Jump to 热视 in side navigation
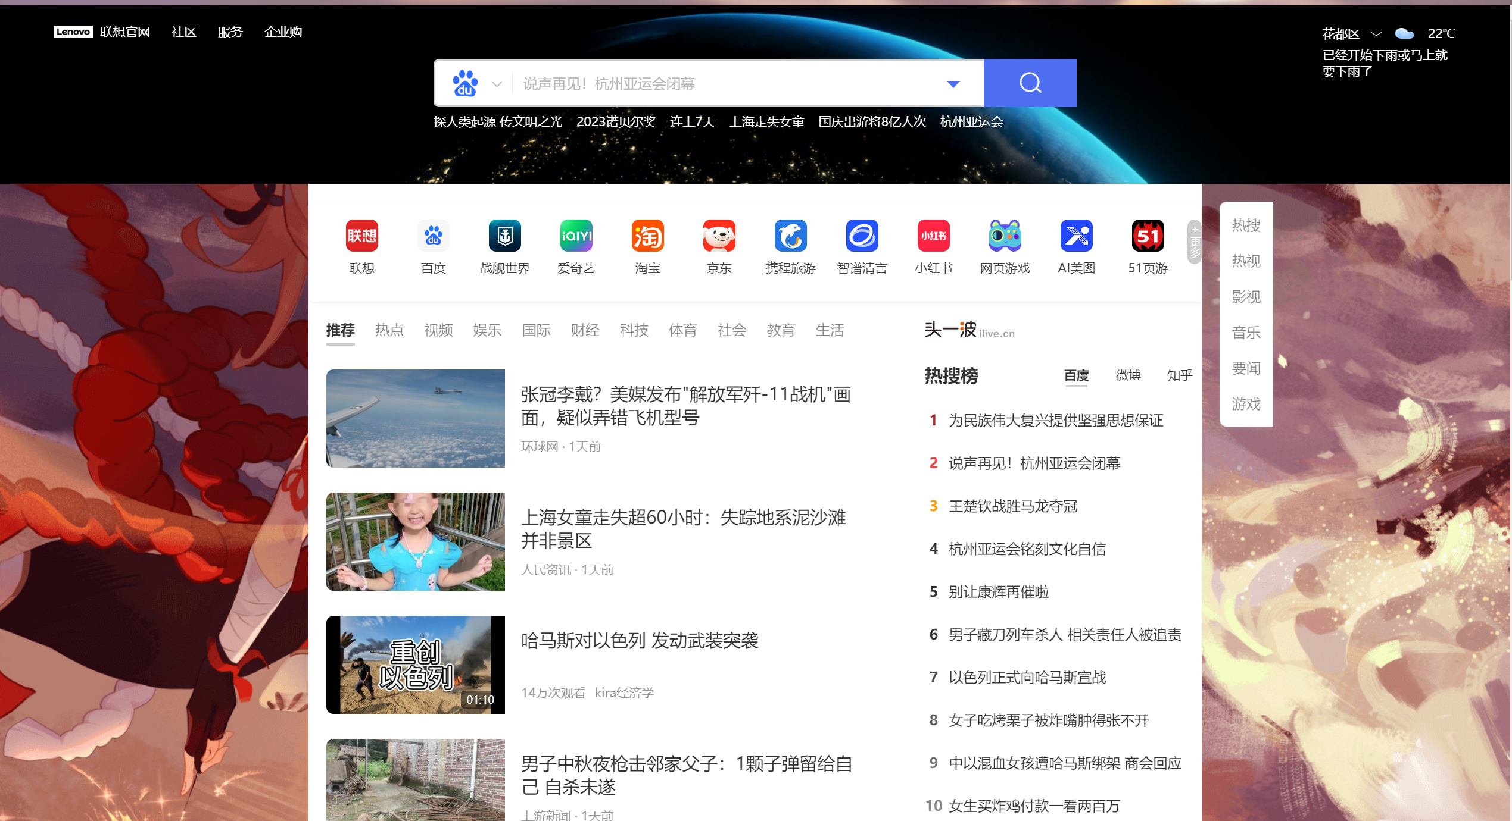1512x821 pixels. point(1246,261)
